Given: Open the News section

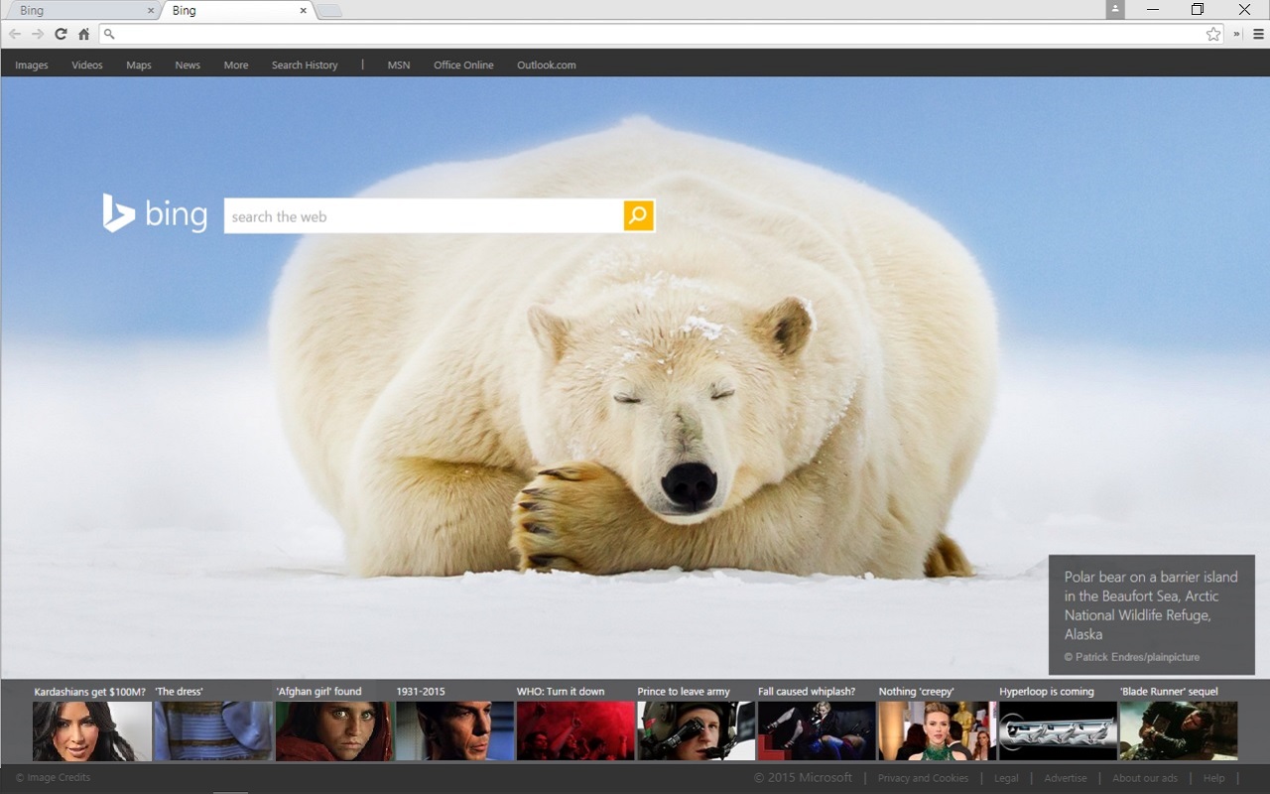Looking at the screenshot, I should [x=187, y=65].
